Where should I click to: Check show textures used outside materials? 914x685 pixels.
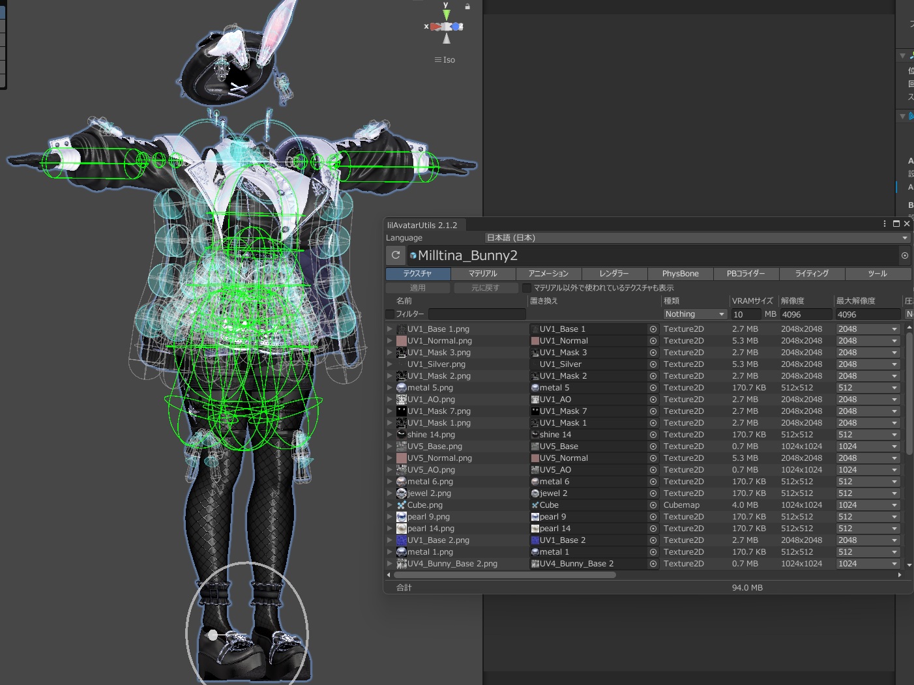(527, 288)
